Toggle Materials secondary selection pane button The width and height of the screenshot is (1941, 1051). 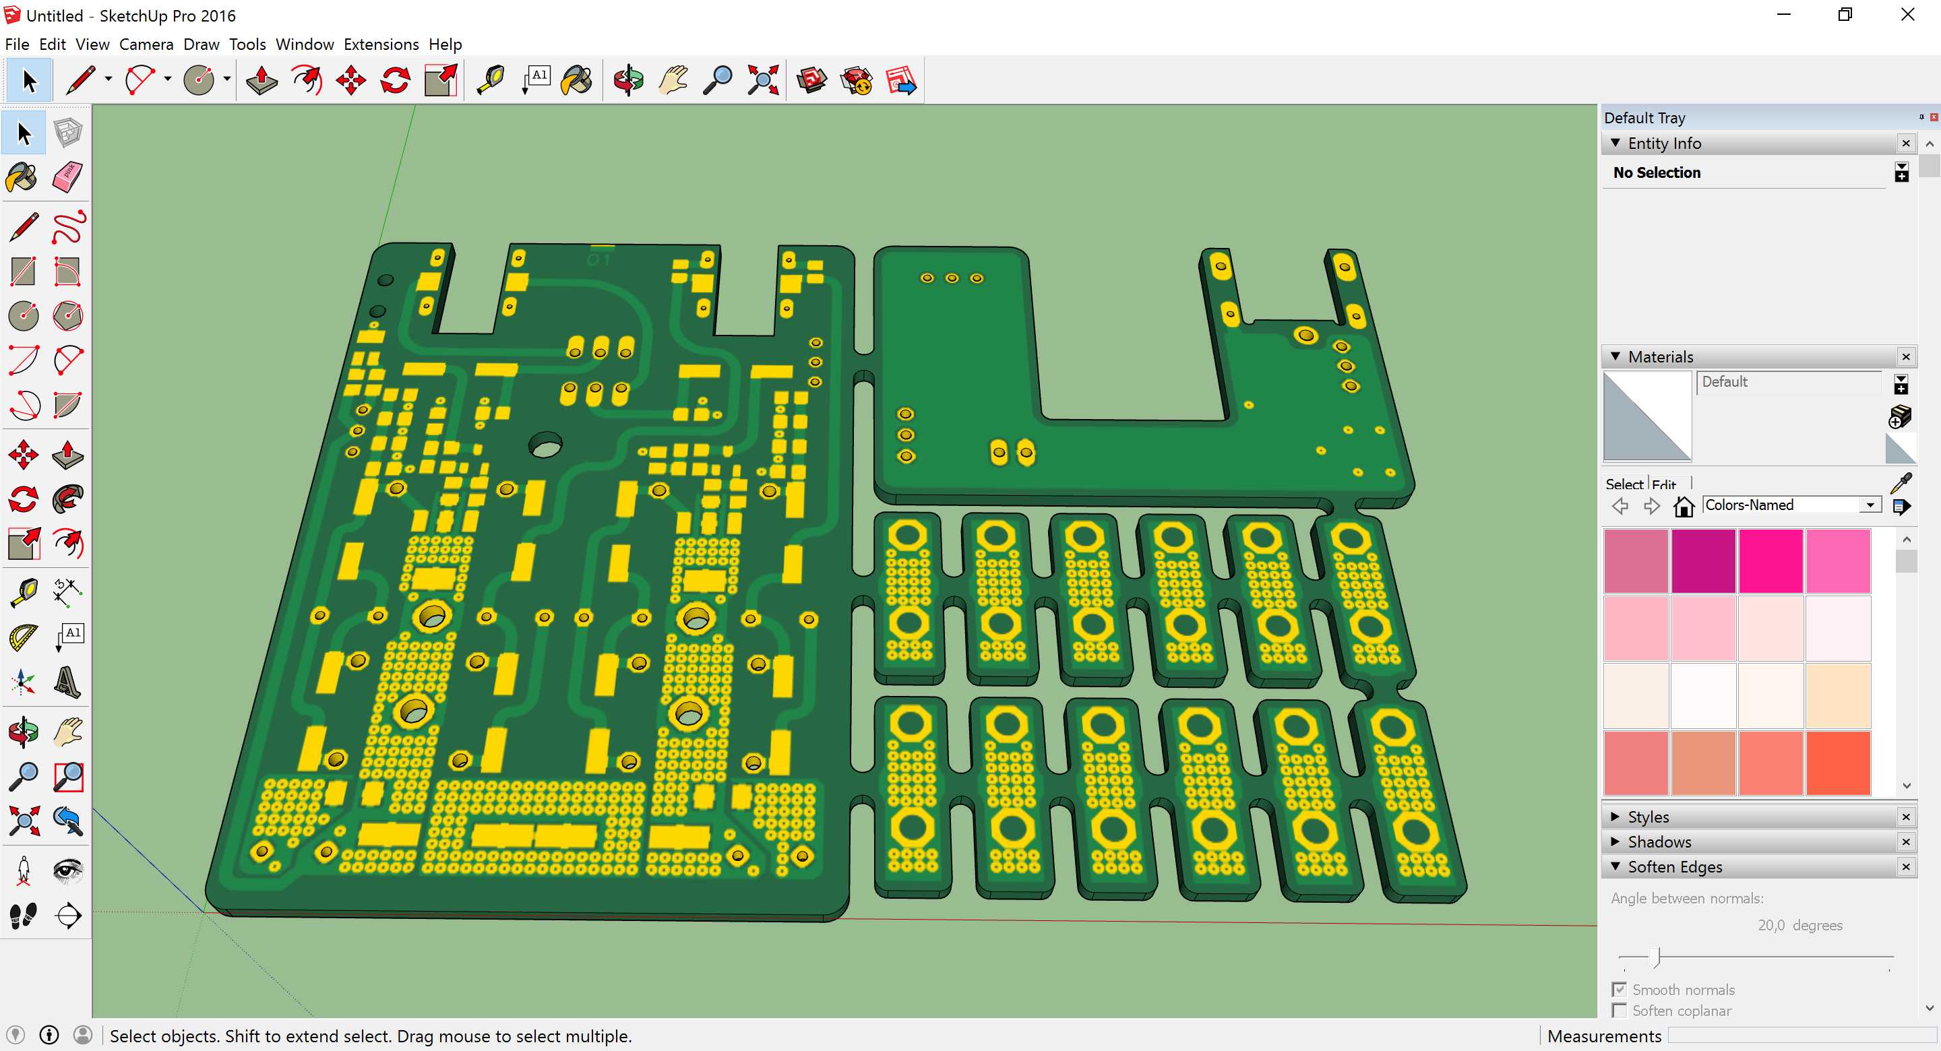click(1901, 384)
